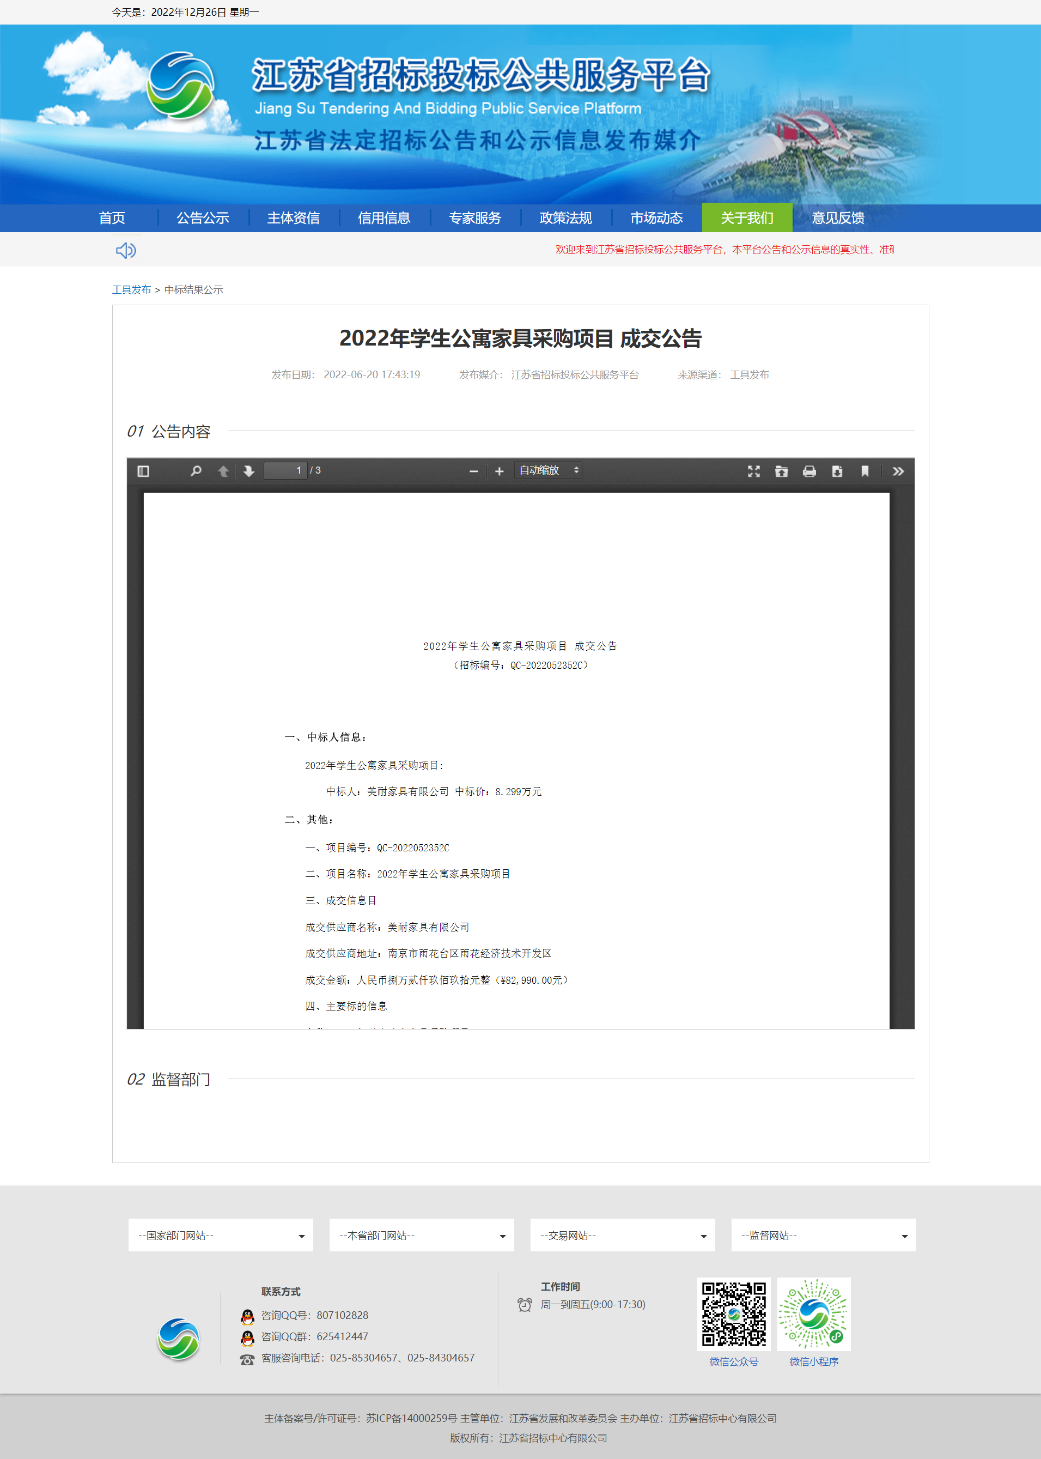The width and height of the screenshot is (1041, 1459).
Task: Click the QQ group penguin icon
Action: click(x=247, y=1338)
